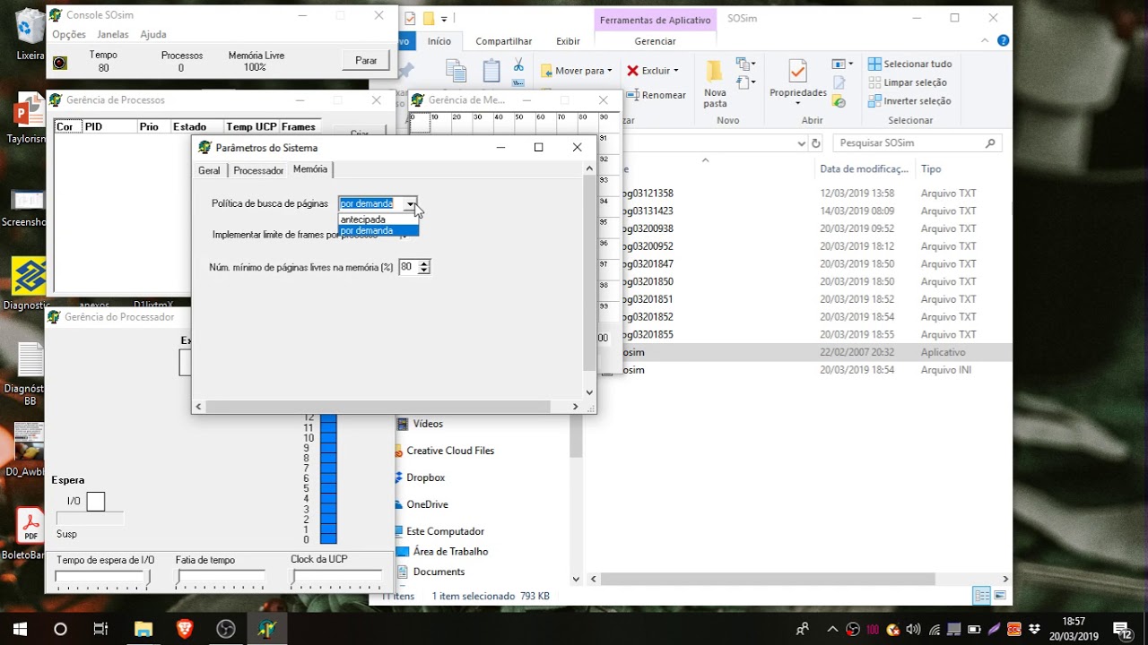Switch to the Processador tab
1148x645 pixels.
pyautogui.click(x=258, y=170)
